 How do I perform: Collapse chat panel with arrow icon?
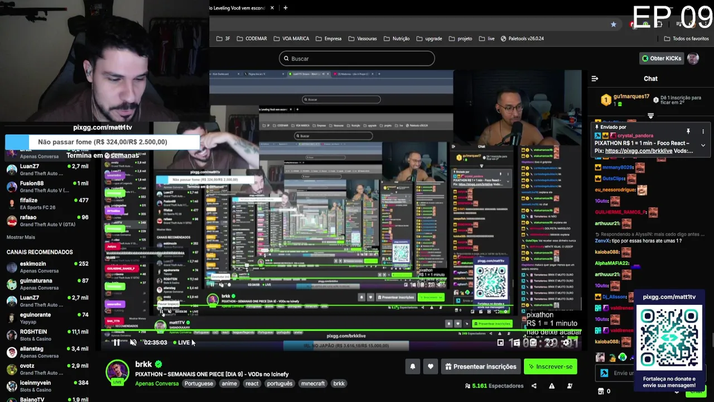click(595, 79)
